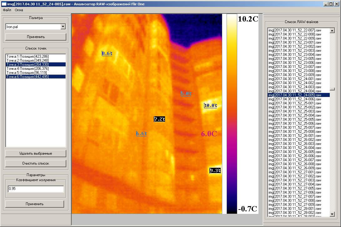Select the 9.3C temperature point marker

[215, 171]
